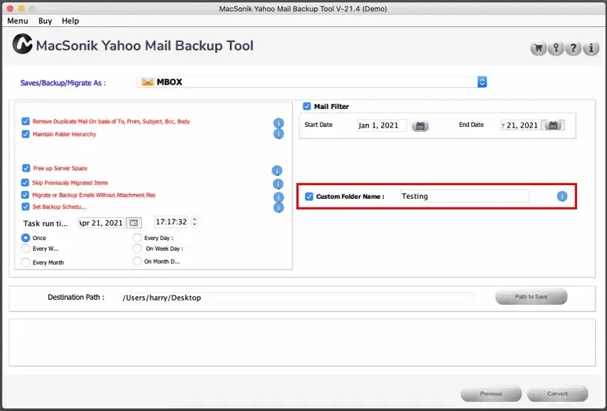
Task: Select the Every Day radio button
Action: 137,237
